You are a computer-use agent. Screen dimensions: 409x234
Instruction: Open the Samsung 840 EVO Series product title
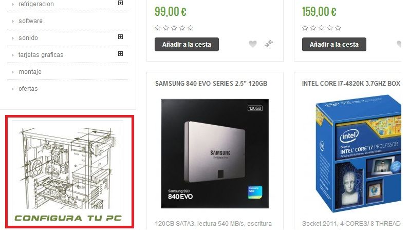[x=211, y=83]
